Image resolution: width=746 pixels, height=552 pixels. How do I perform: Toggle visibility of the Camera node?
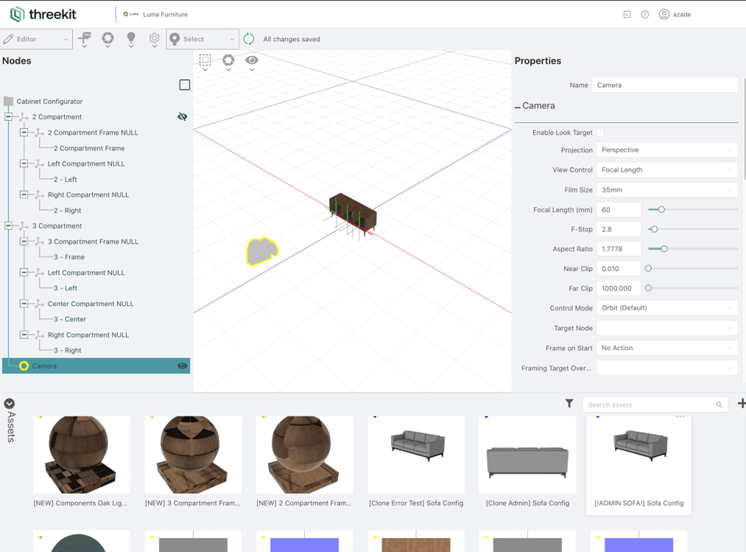click(182, 366)
